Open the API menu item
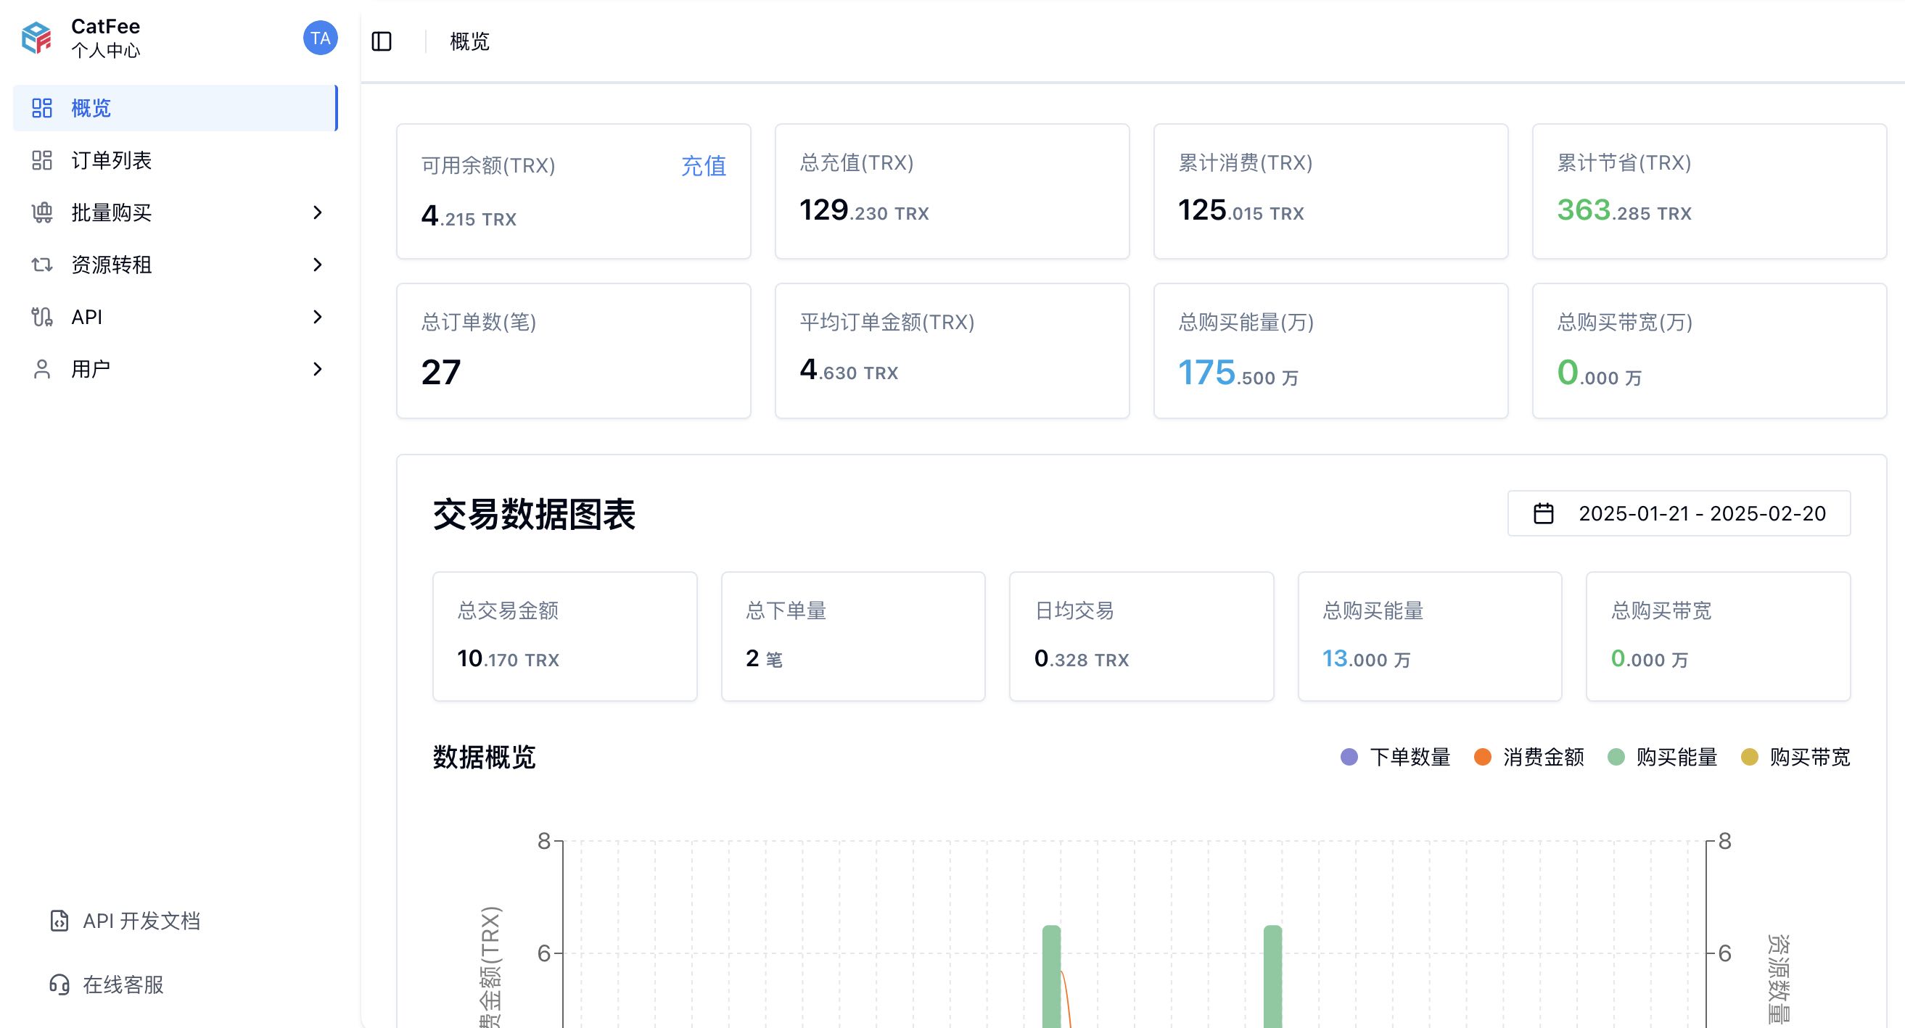The image size is (1905, 1028). tap(176, 317)
